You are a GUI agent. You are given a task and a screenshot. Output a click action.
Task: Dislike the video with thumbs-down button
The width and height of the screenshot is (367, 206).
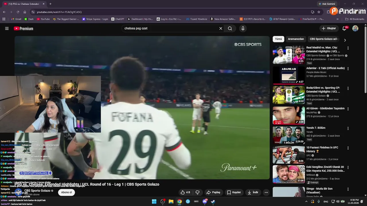(197, 192)
